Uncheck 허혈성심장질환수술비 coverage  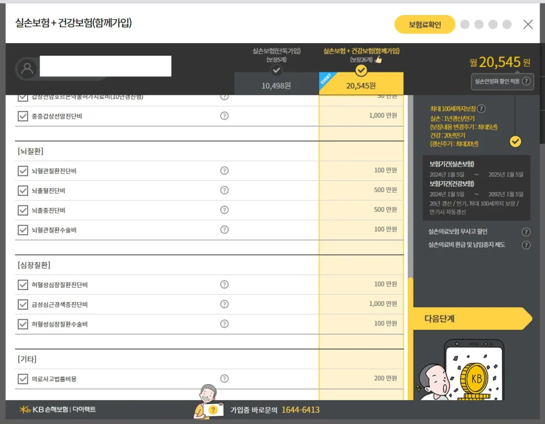pos(23,324)
